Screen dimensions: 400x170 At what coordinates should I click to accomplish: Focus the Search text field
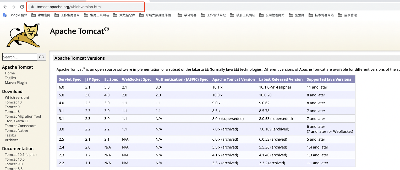point(19,57)
